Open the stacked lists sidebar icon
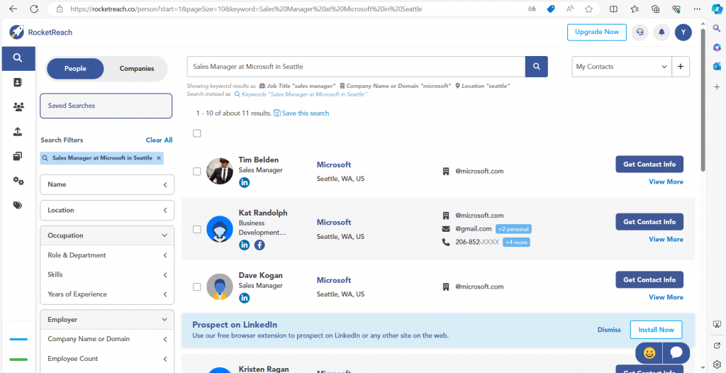Viewport: 726px width, 373px height. pos(18,156)
